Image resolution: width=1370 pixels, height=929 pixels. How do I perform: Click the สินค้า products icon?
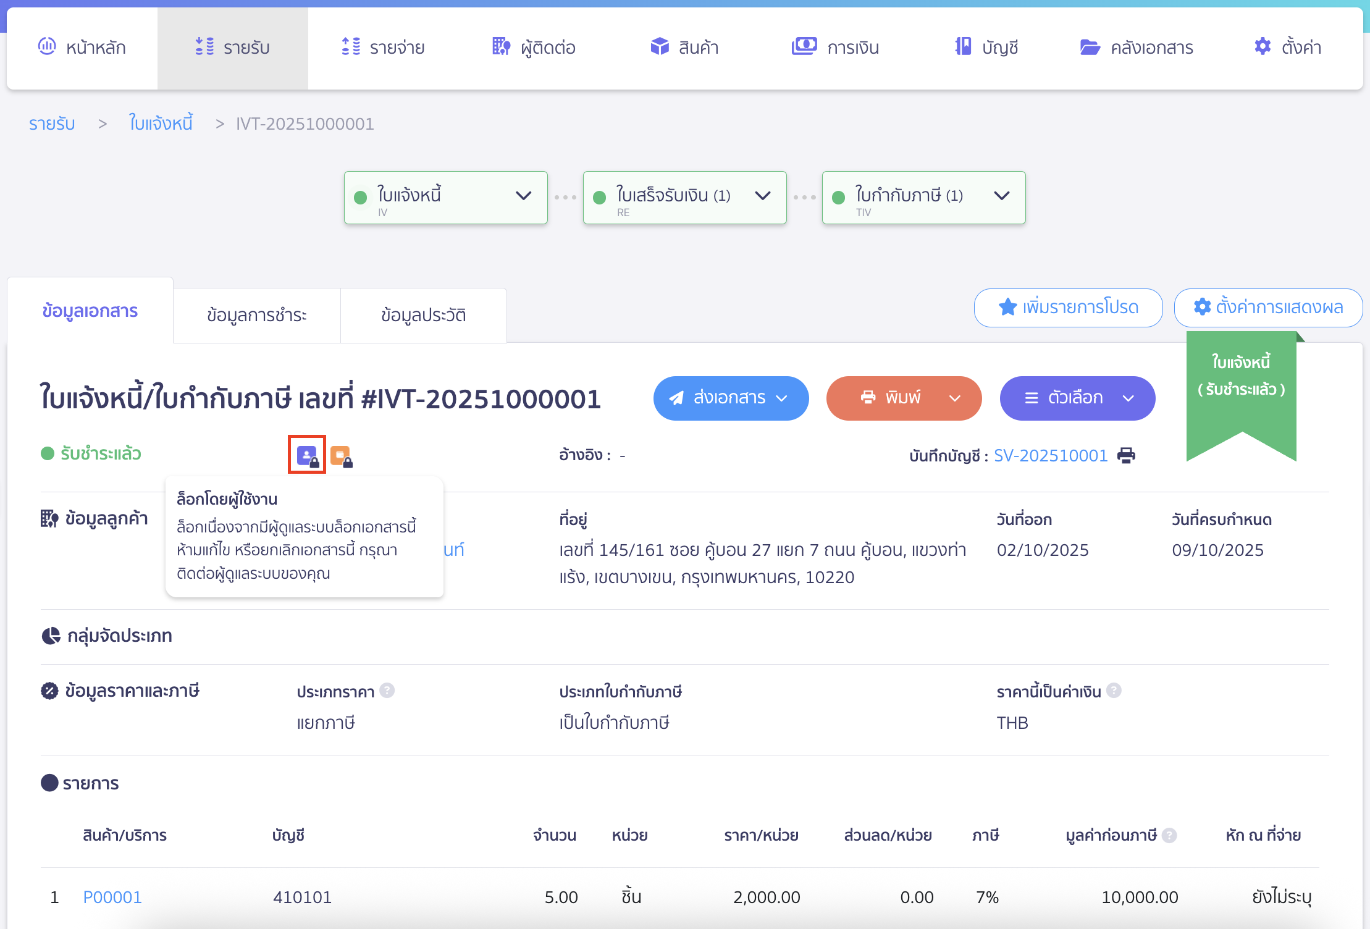point(658,46)
